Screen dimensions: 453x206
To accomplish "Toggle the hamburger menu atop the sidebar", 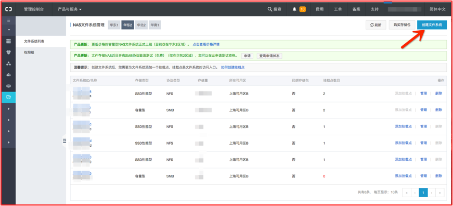I will click(x=8, y=20).
